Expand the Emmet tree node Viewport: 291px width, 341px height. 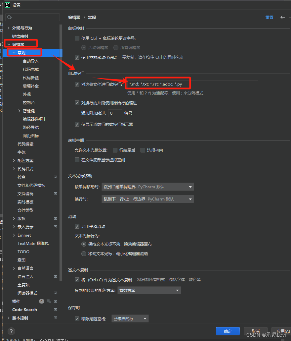tap(14, 235)
